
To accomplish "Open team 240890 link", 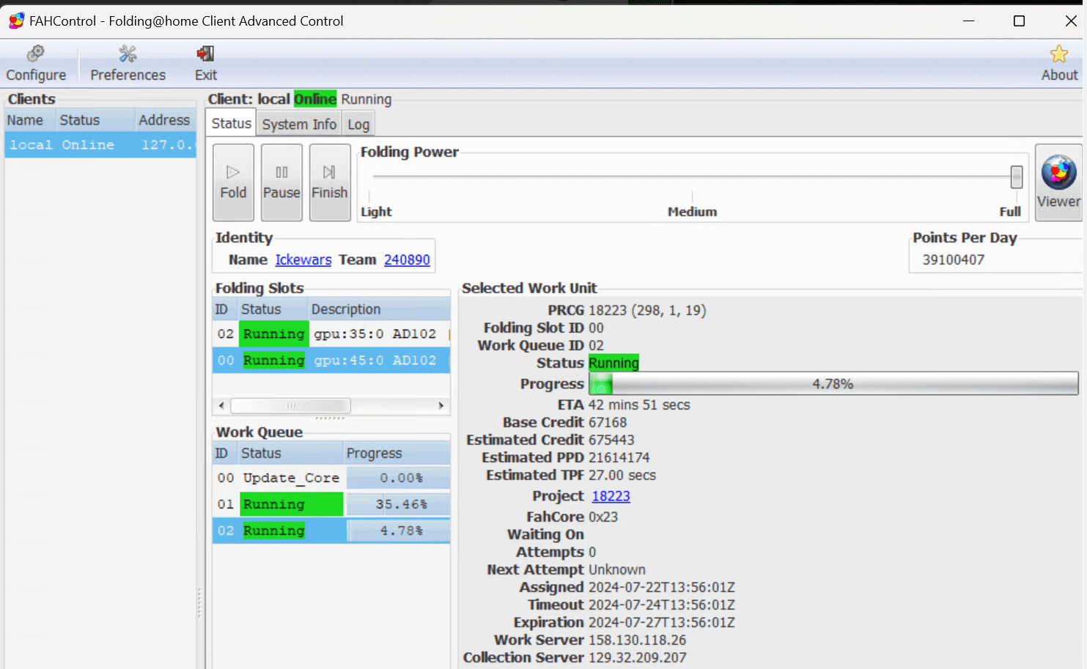I will point(407,259).
